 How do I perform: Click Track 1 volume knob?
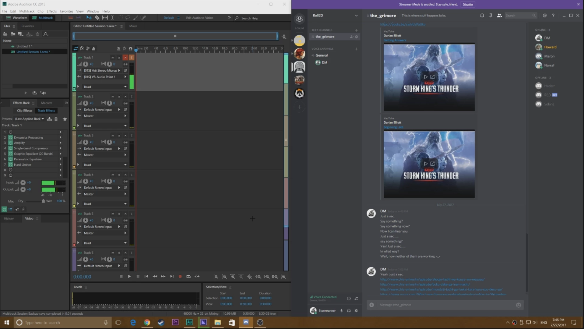(86, 64)
